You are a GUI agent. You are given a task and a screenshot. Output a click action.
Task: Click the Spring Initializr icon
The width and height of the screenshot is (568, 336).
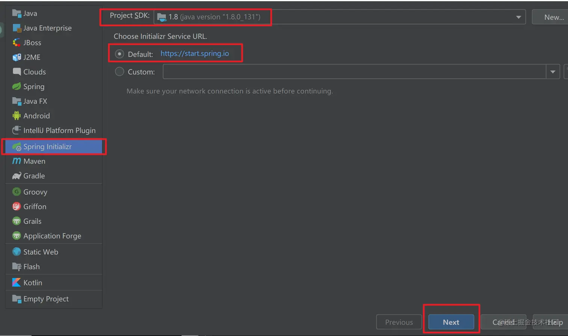pyautogui.click(x=17, y=147)
